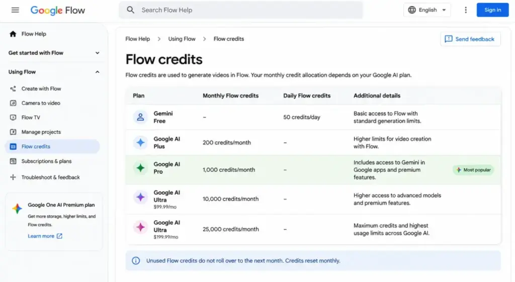Click the Camera to video icon

(x=13, y=103)
